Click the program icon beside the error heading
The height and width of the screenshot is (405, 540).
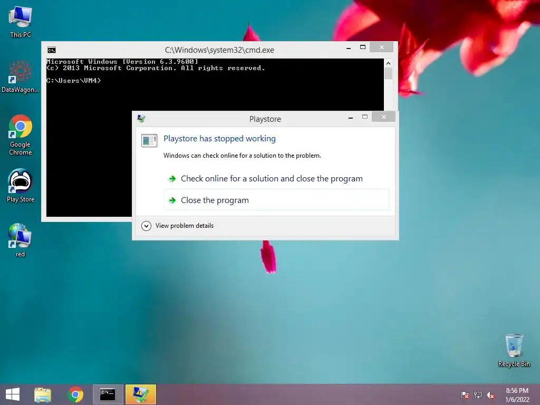tap(149, 140)
